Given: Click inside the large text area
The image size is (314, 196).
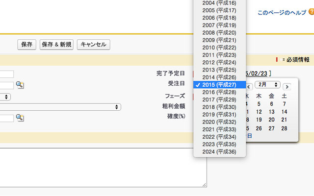Looking at the screenshot, I should tap(104, 168).
